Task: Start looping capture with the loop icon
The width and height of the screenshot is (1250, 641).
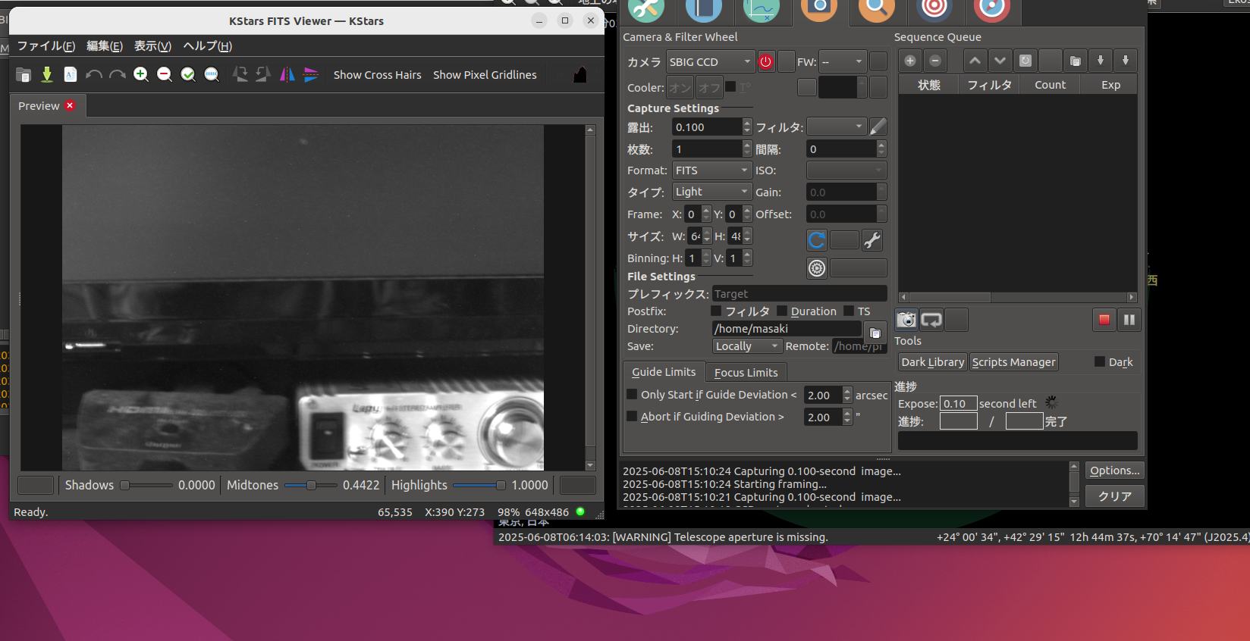Action: [931, 320]
